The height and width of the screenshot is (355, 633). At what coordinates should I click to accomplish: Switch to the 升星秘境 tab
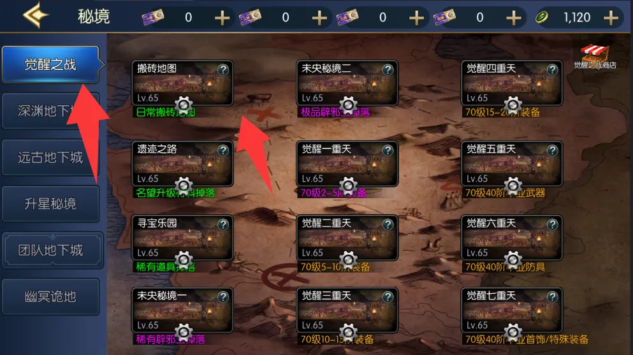[x=50, y=204]
